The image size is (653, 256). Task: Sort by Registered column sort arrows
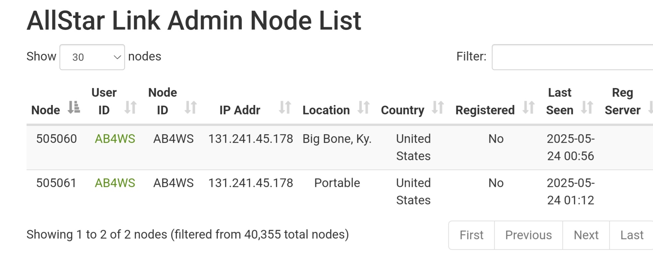pos(528,108)
